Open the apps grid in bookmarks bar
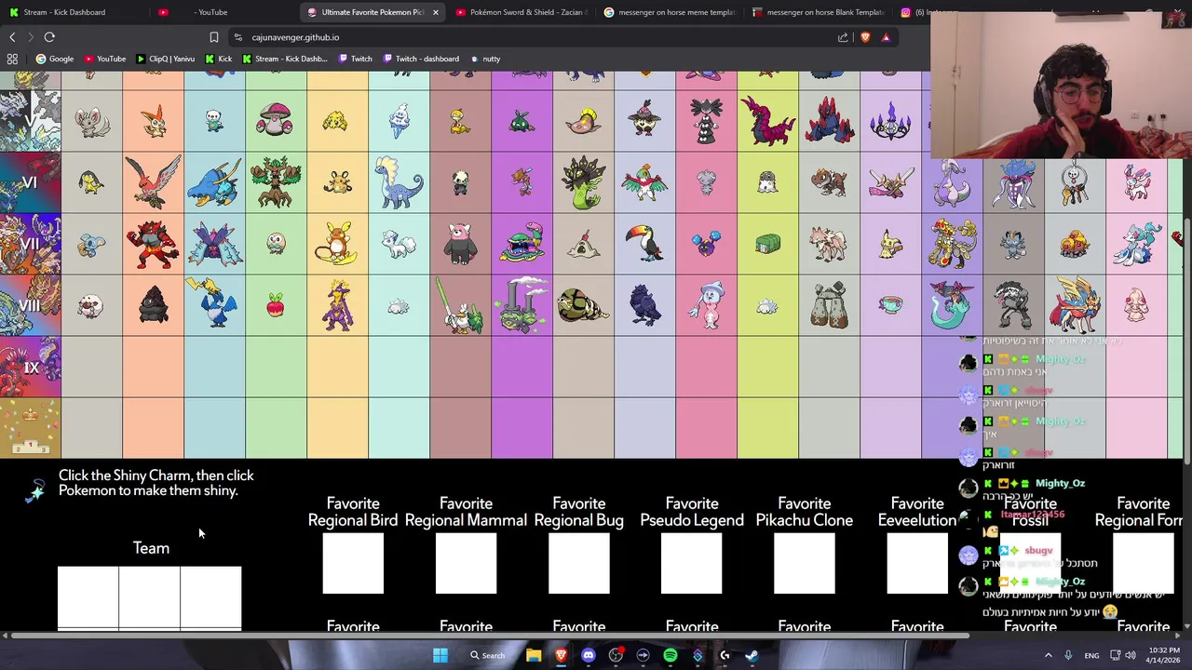The height and width of the screenshot is (670, 1192). pyautogui.click(x=12, y=59)
